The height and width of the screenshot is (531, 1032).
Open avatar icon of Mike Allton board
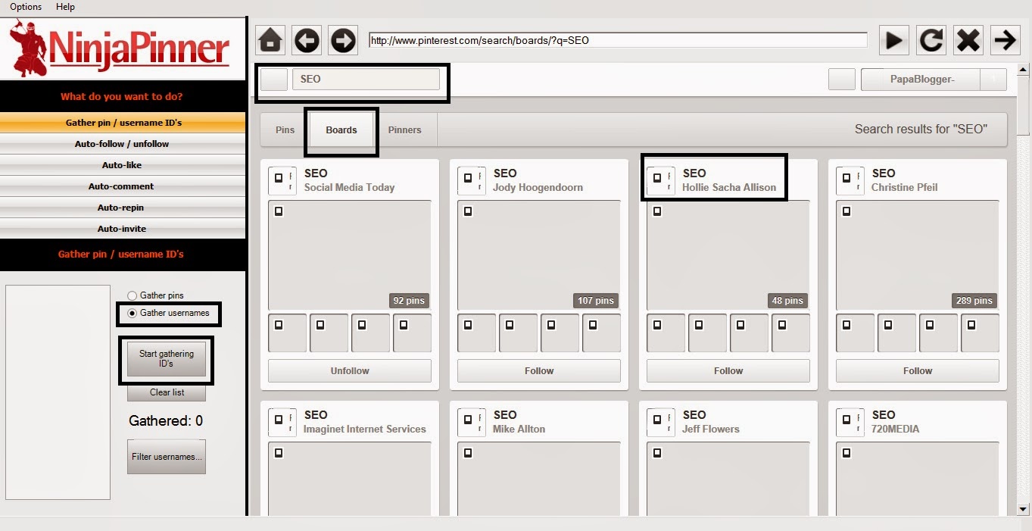click(472, 423)
